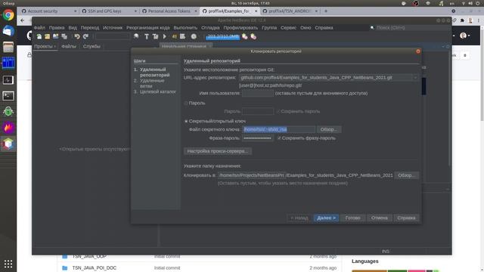This screenshot has width=484, height=272.
Task: Click the Файл секретного ключа path field
Action: (x=279, y=129)
